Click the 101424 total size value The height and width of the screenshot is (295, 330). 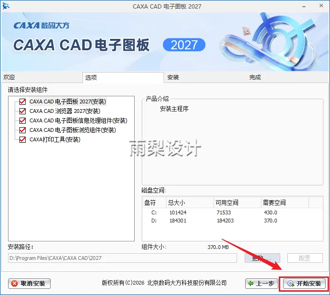coord(178,212)
